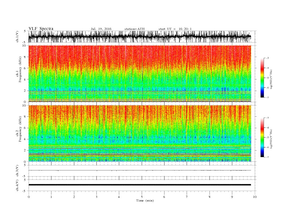Click the thick black ch.4 voltage trace
This screenshot has height=221, width=287.
[140, 185]
